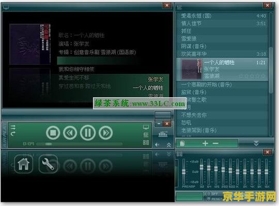This screenshot has width=279, height=206.
Task: Toggle the playlist panel icon
Action: 146,135
